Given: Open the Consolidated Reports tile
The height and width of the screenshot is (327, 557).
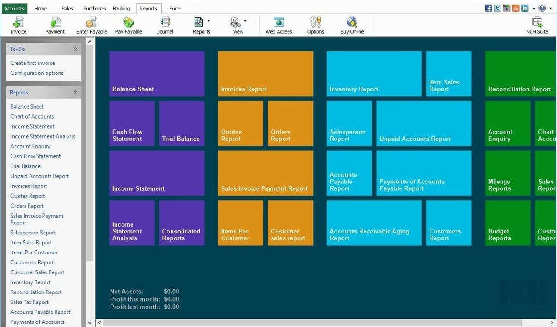Looking at the screenshot, I should [182, 223].
